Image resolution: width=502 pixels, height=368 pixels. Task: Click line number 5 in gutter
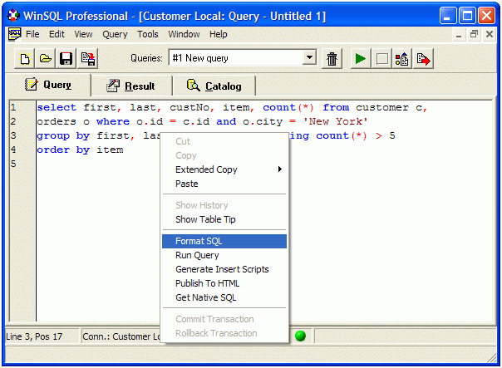pos(13,164)
